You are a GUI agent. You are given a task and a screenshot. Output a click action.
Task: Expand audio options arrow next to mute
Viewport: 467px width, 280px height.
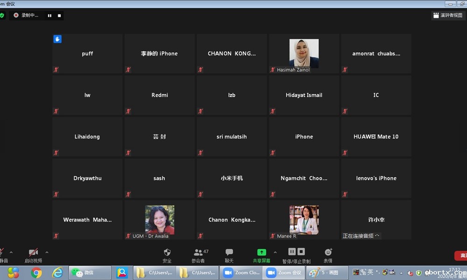pos(11,252)
